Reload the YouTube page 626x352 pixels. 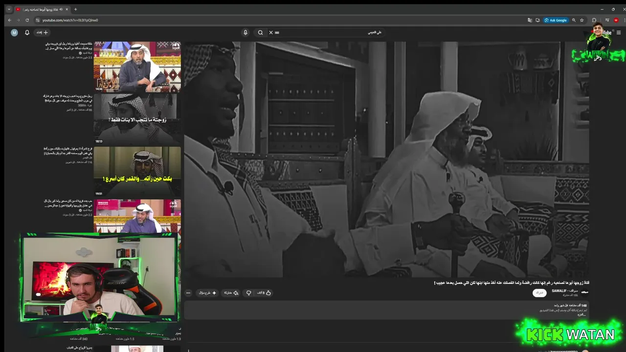(27, 20)
